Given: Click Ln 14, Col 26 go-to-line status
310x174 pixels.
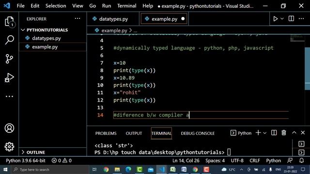Looking at the screenshot, I should (x=186, y=160).
